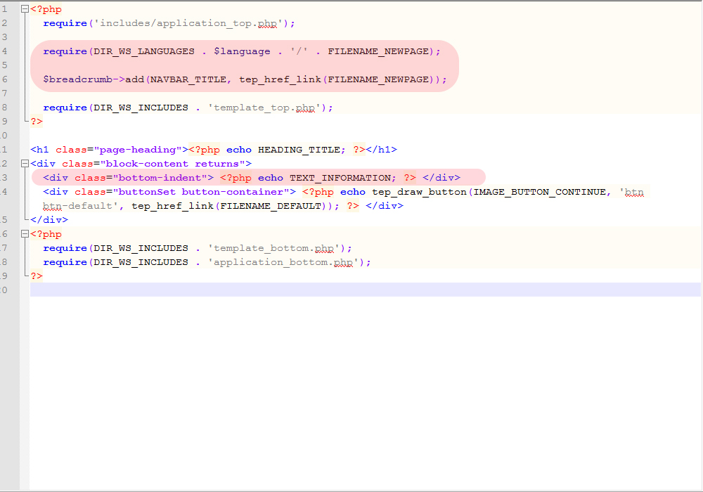703x492 pixels.
Task: Collapse the opening PHP block on line 1
Action: coord(25,9)
